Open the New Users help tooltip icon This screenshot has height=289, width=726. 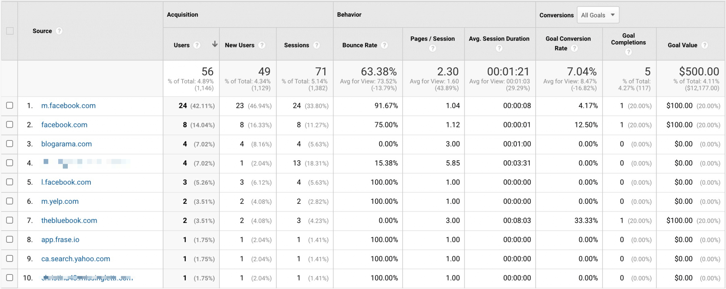tap(262, 45)
